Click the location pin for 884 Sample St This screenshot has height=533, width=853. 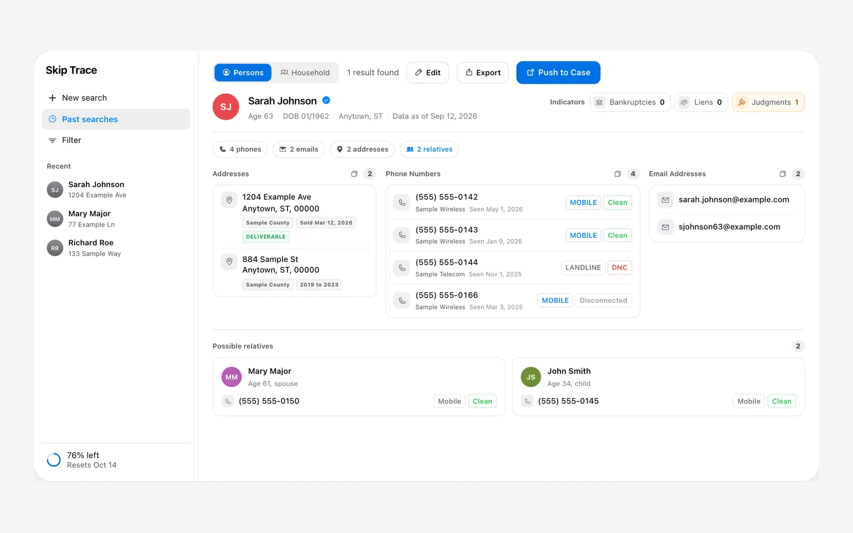coord(229,262)
